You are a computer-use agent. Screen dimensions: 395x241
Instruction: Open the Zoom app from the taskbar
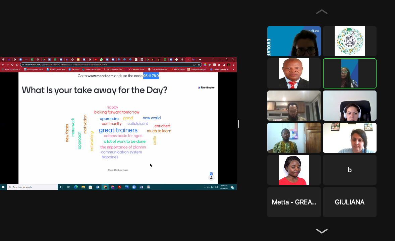click(134, 187)
